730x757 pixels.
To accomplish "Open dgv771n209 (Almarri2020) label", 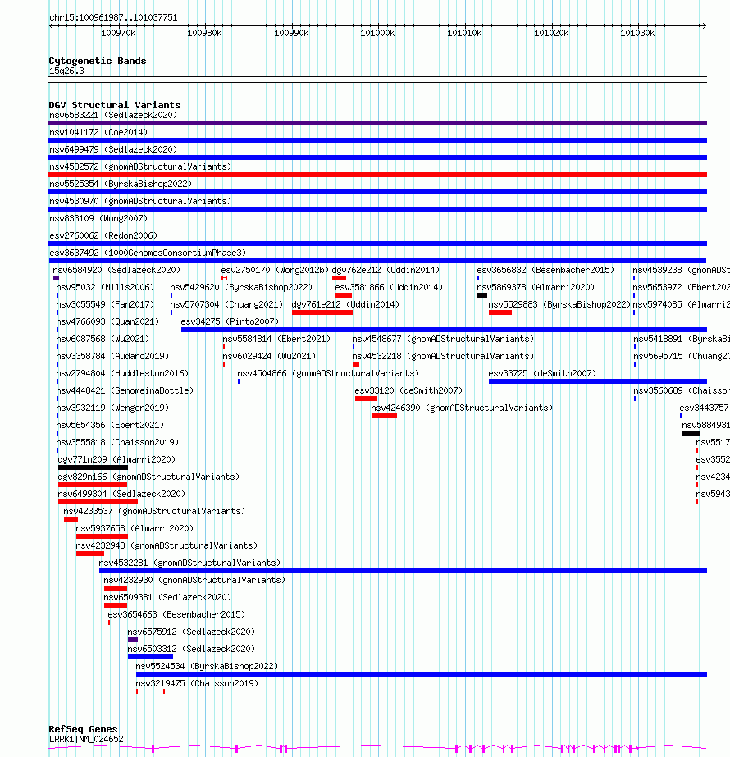I will click(116, 459).
